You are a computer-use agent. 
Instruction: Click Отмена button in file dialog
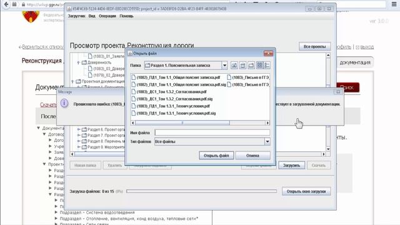pyautogui.click(x=252, y=156)
